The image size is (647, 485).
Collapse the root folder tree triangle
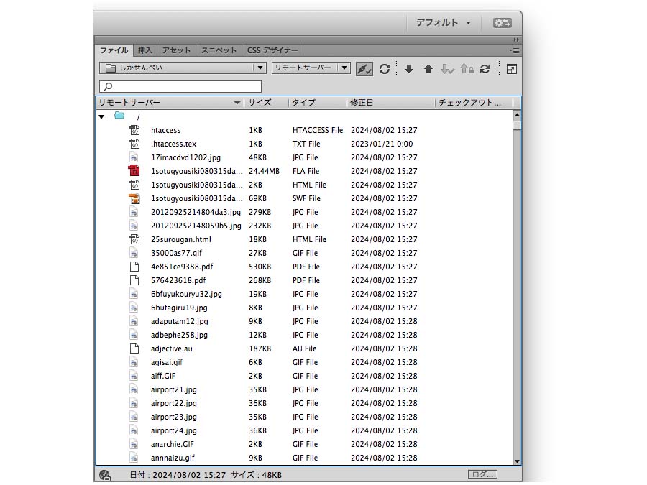[101, 116]
